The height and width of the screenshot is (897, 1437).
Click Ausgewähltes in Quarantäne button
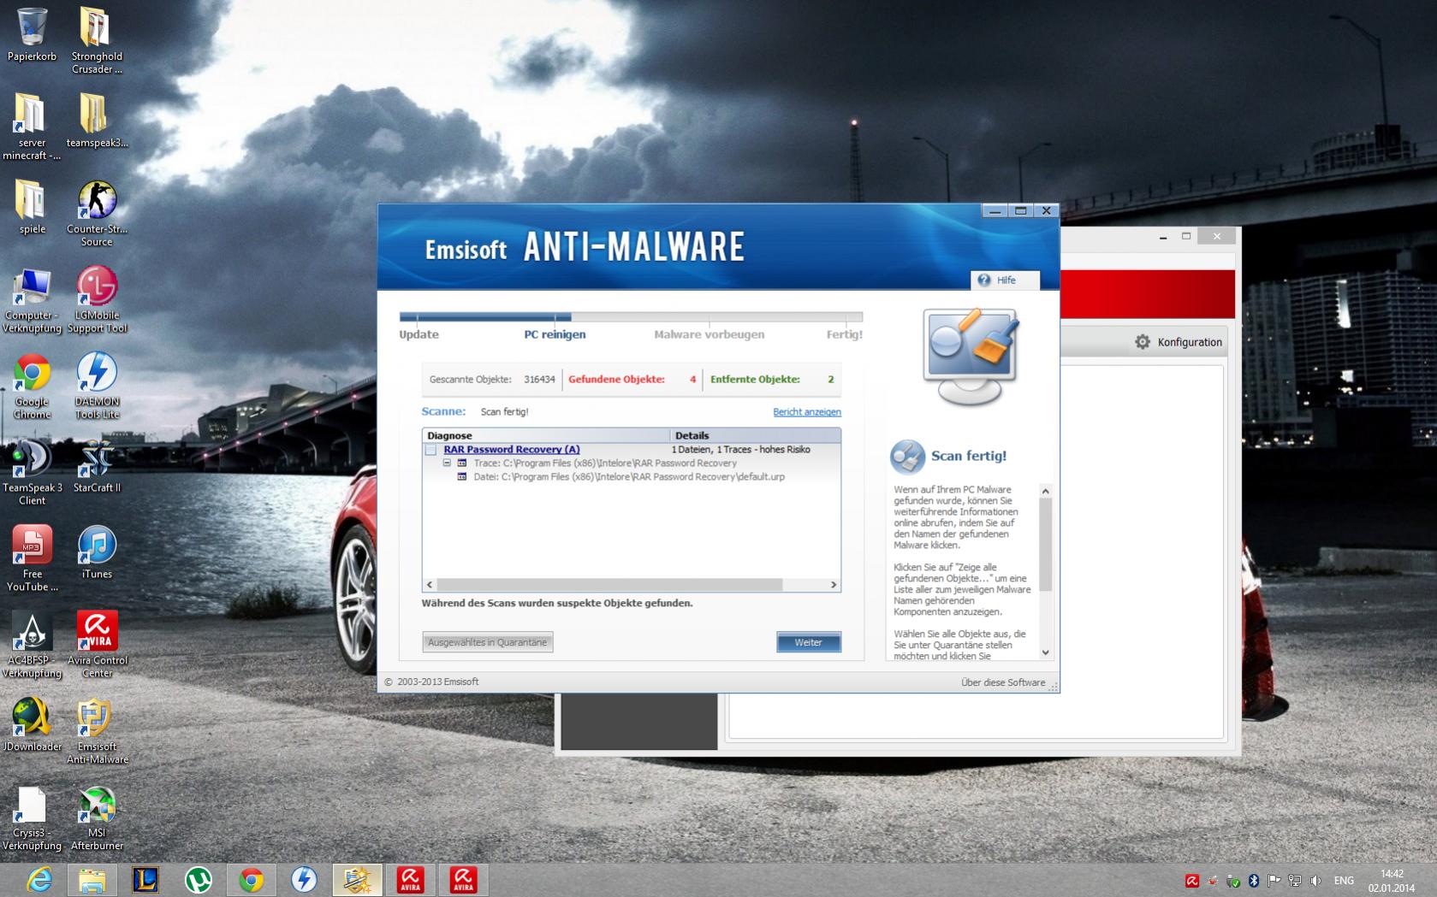(x=488, y=642)
